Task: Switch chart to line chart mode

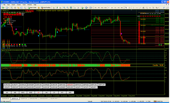Action: tap(60, 8)
